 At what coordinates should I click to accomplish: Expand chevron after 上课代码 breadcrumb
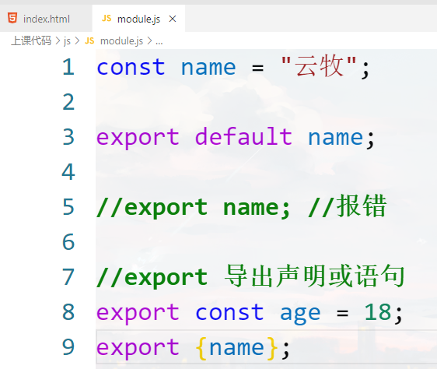click(58, 41)
